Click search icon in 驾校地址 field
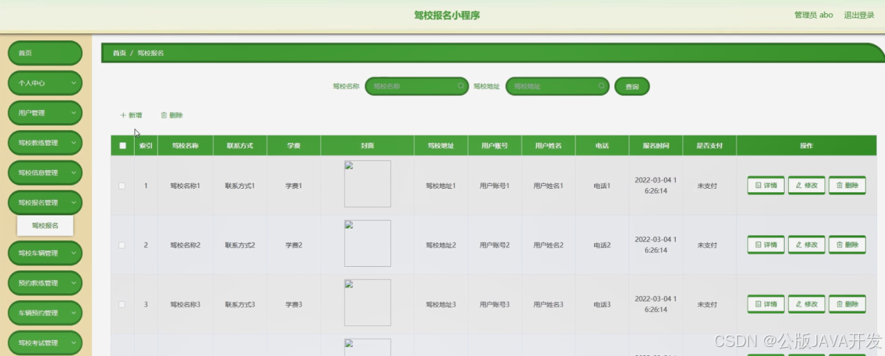The image size is (885, 356). coord(602,86)
